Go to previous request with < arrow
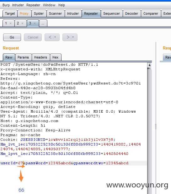171x194 pixels. coord(50,37)
